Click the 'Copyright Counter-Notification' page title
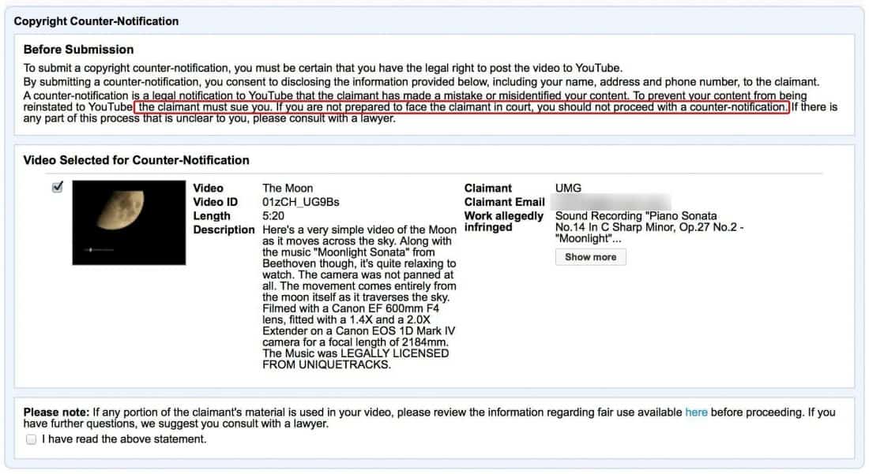The width and height of the screenshot is (869, 474). coord(96,21)
